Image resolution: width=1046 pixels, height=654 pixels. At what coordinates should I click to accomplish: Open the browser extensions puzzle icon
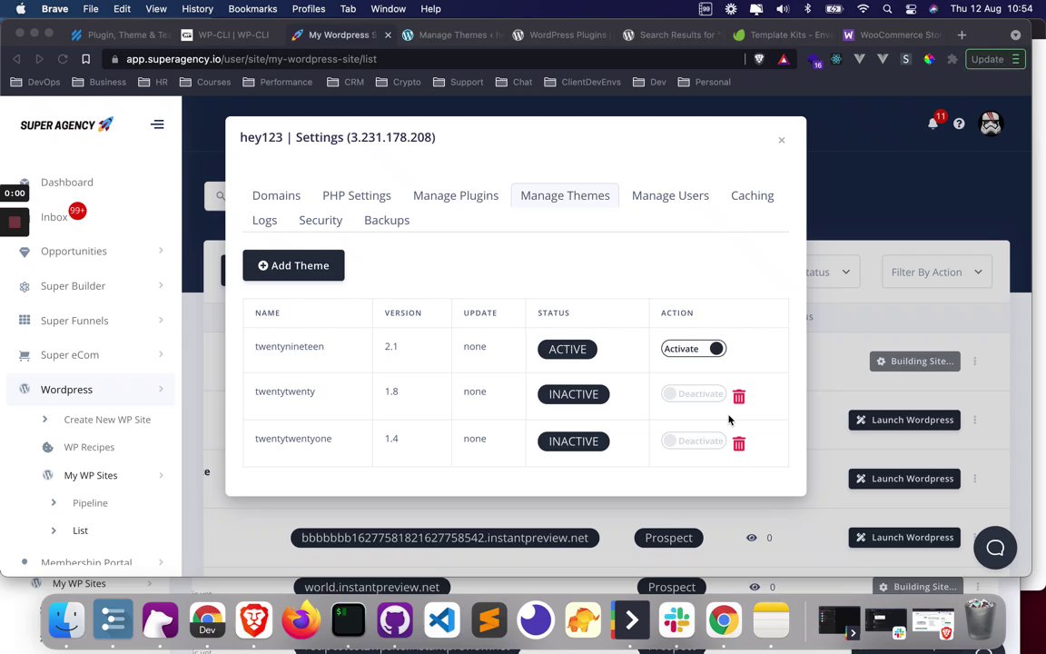952,59
